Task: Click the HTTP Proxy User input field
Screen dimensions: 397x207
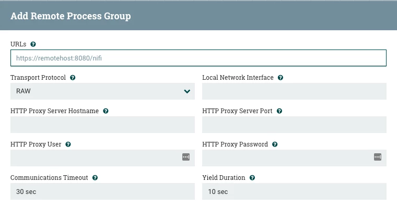Action: (102, 158)
